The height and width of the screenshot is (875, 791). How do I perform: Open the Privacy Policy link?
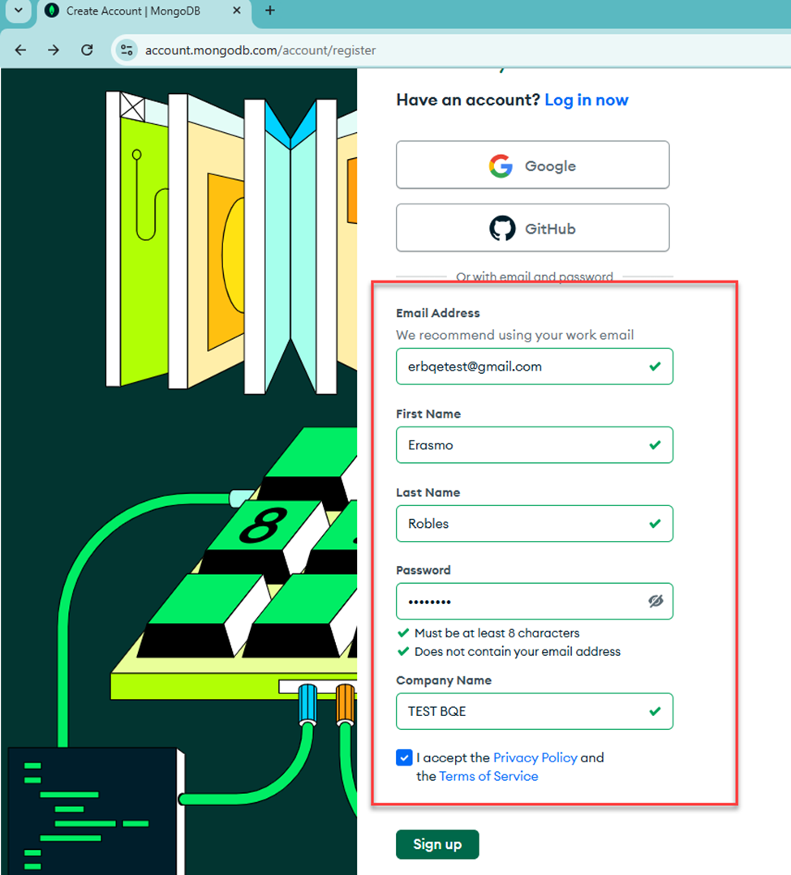535,757
